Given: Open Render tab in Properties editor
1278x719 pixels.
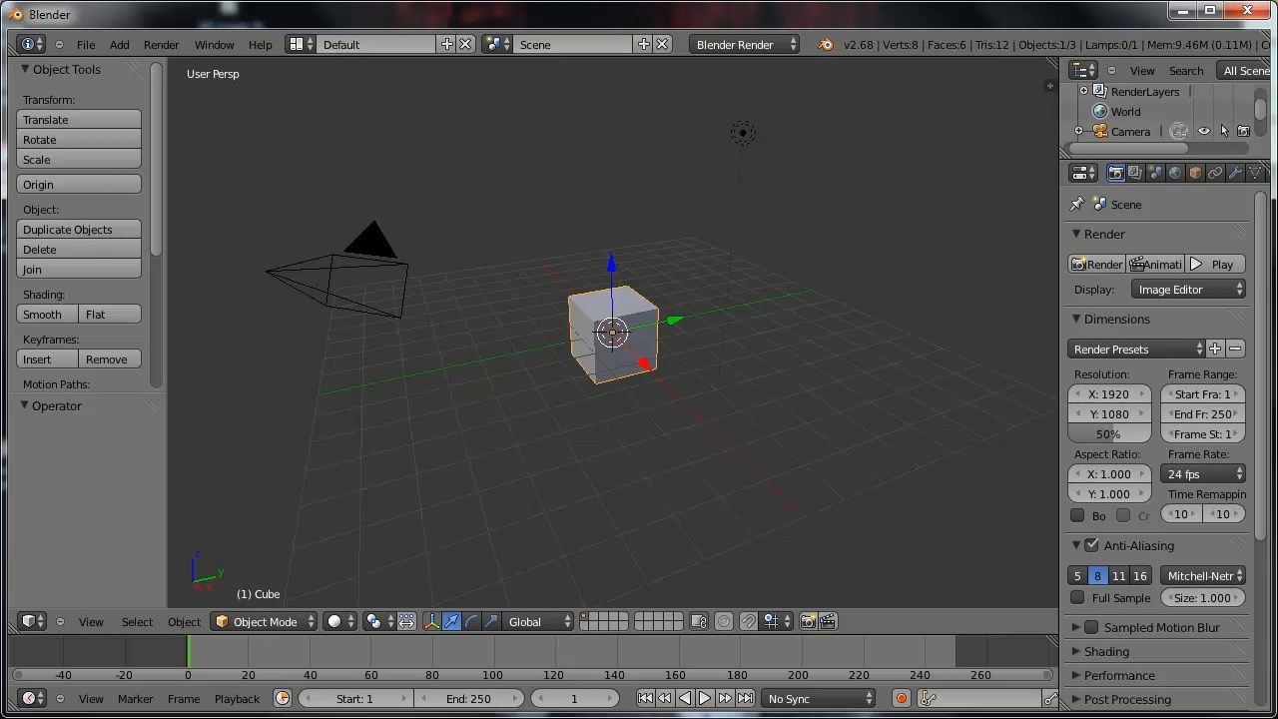Looking at the screenshot, I should pyautogui.click(x=1115, y=173).
